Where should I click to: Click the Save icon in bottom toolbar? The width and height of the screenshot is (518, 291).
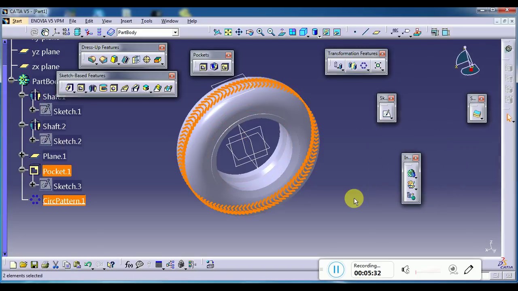click(34, 265)
